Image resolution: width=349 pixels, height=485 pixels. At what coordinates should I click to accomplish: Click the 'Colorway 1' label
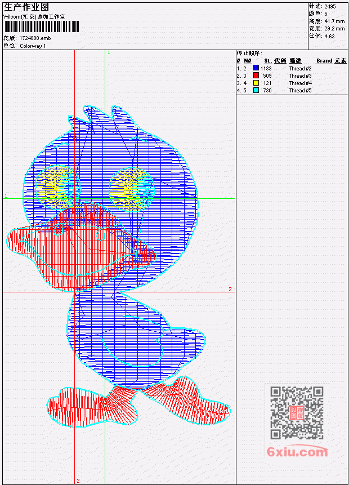[33, 46]
